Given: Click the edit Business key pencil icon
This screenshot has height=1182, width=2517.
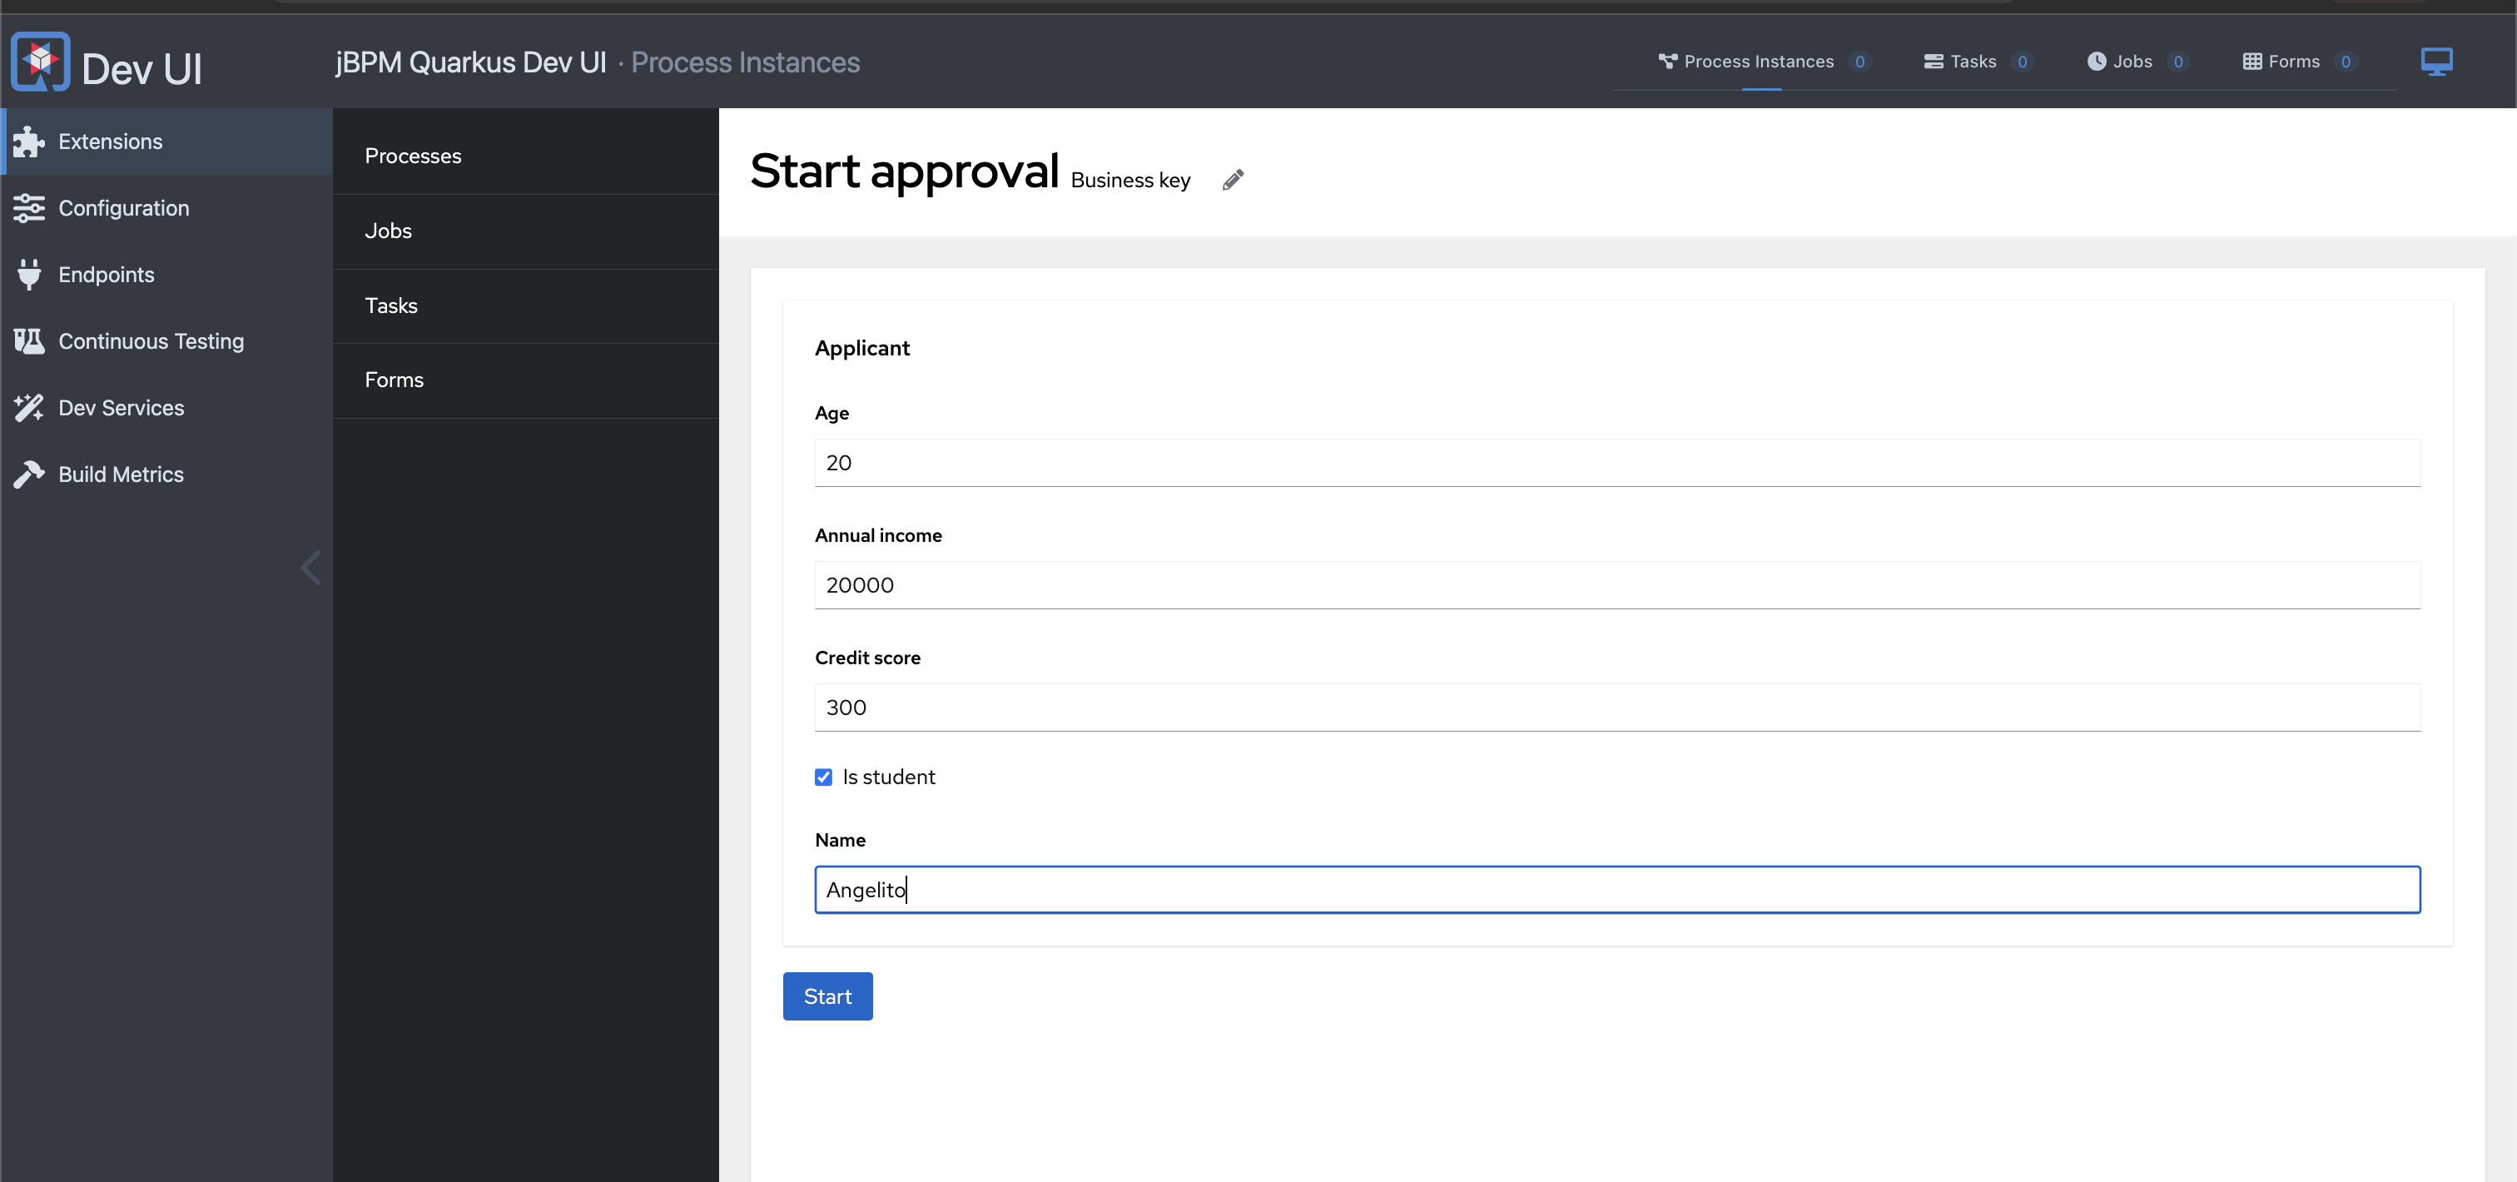Looking at the screenshot, I should coord(1233,178).
